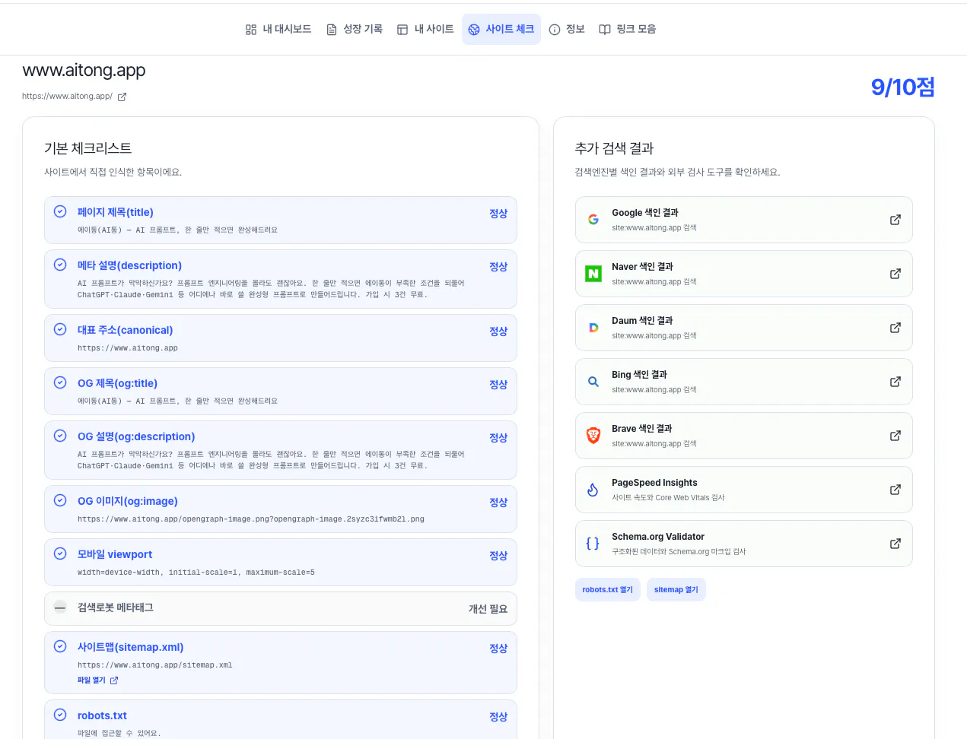This screenshot has width=967, height=739.
Task: Click the Daum logo icon
Action: 593,328
